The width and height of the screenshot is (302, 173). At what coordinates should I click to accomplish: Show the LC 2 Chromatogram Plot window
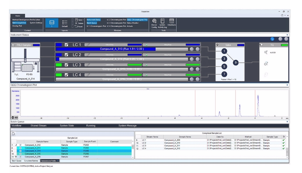116,20
